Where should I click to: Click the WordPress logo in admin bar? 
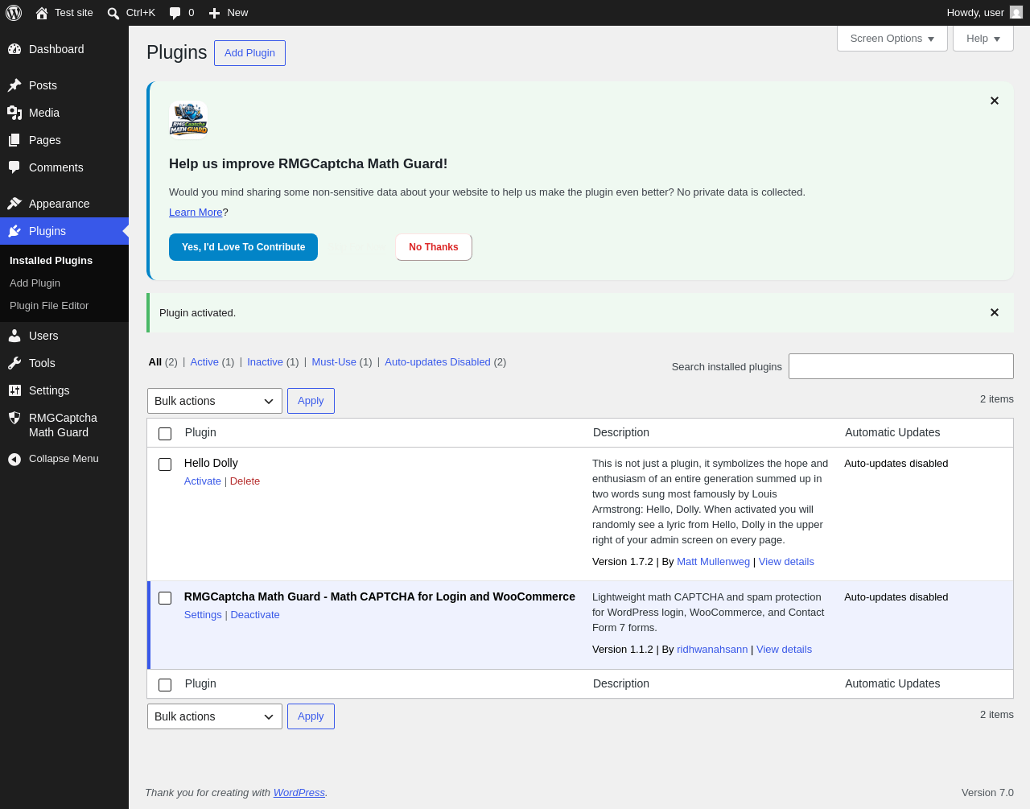pos(14,13)
